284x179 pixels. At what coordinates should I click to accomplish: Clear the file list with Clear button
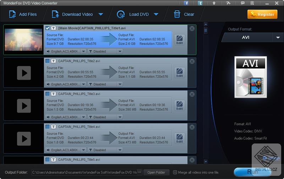[184, 14]
